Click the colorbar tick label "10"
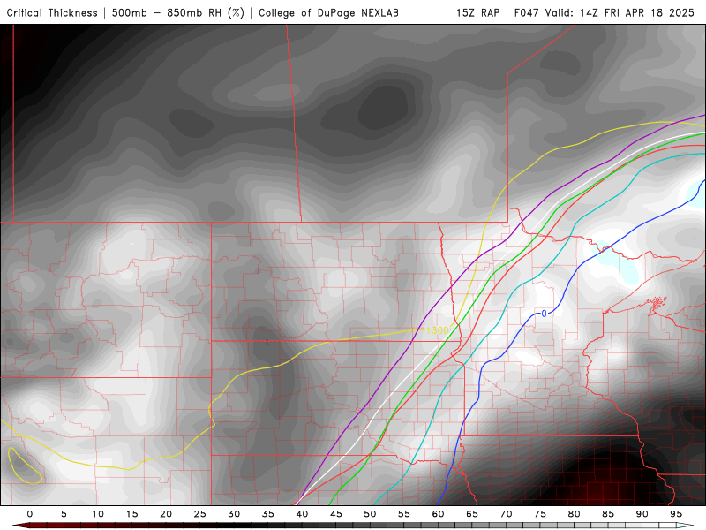The image size is (706, 530). click(98, 514)
